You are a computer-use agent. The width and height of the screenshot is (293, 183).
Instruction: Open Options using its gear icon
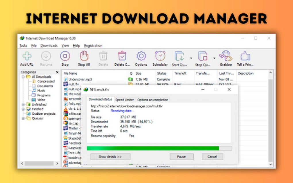[141, 57]
